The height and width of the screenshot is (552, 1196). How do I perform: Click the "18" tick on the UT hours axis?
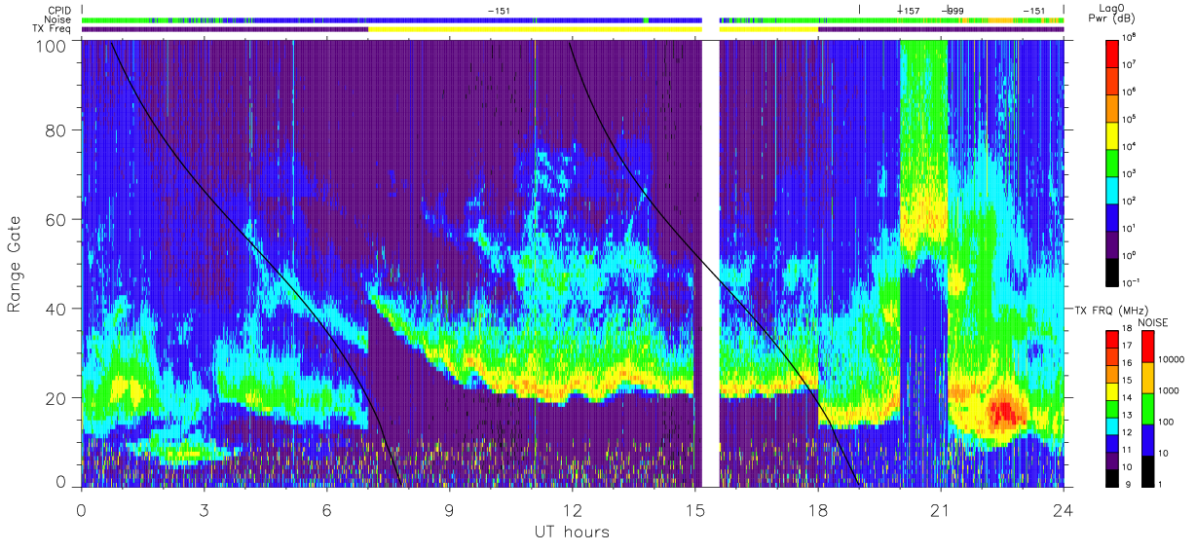818,509
